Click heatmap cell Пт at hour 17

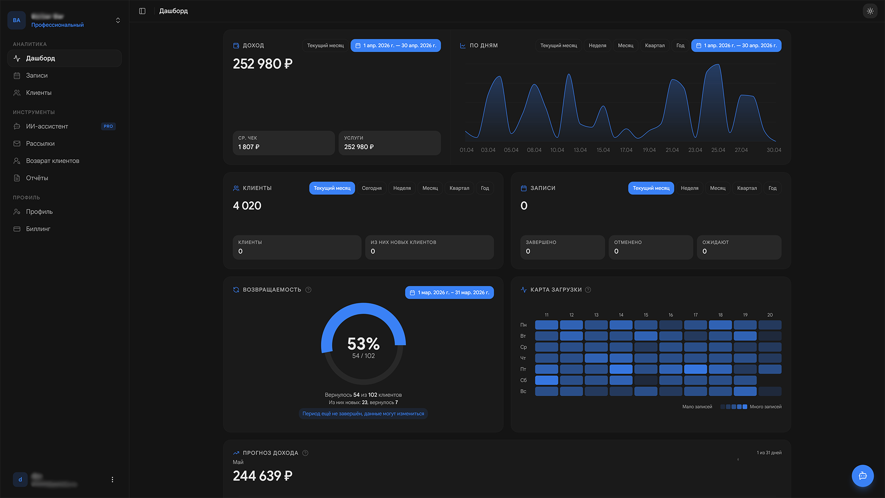(x=696, y=369)
